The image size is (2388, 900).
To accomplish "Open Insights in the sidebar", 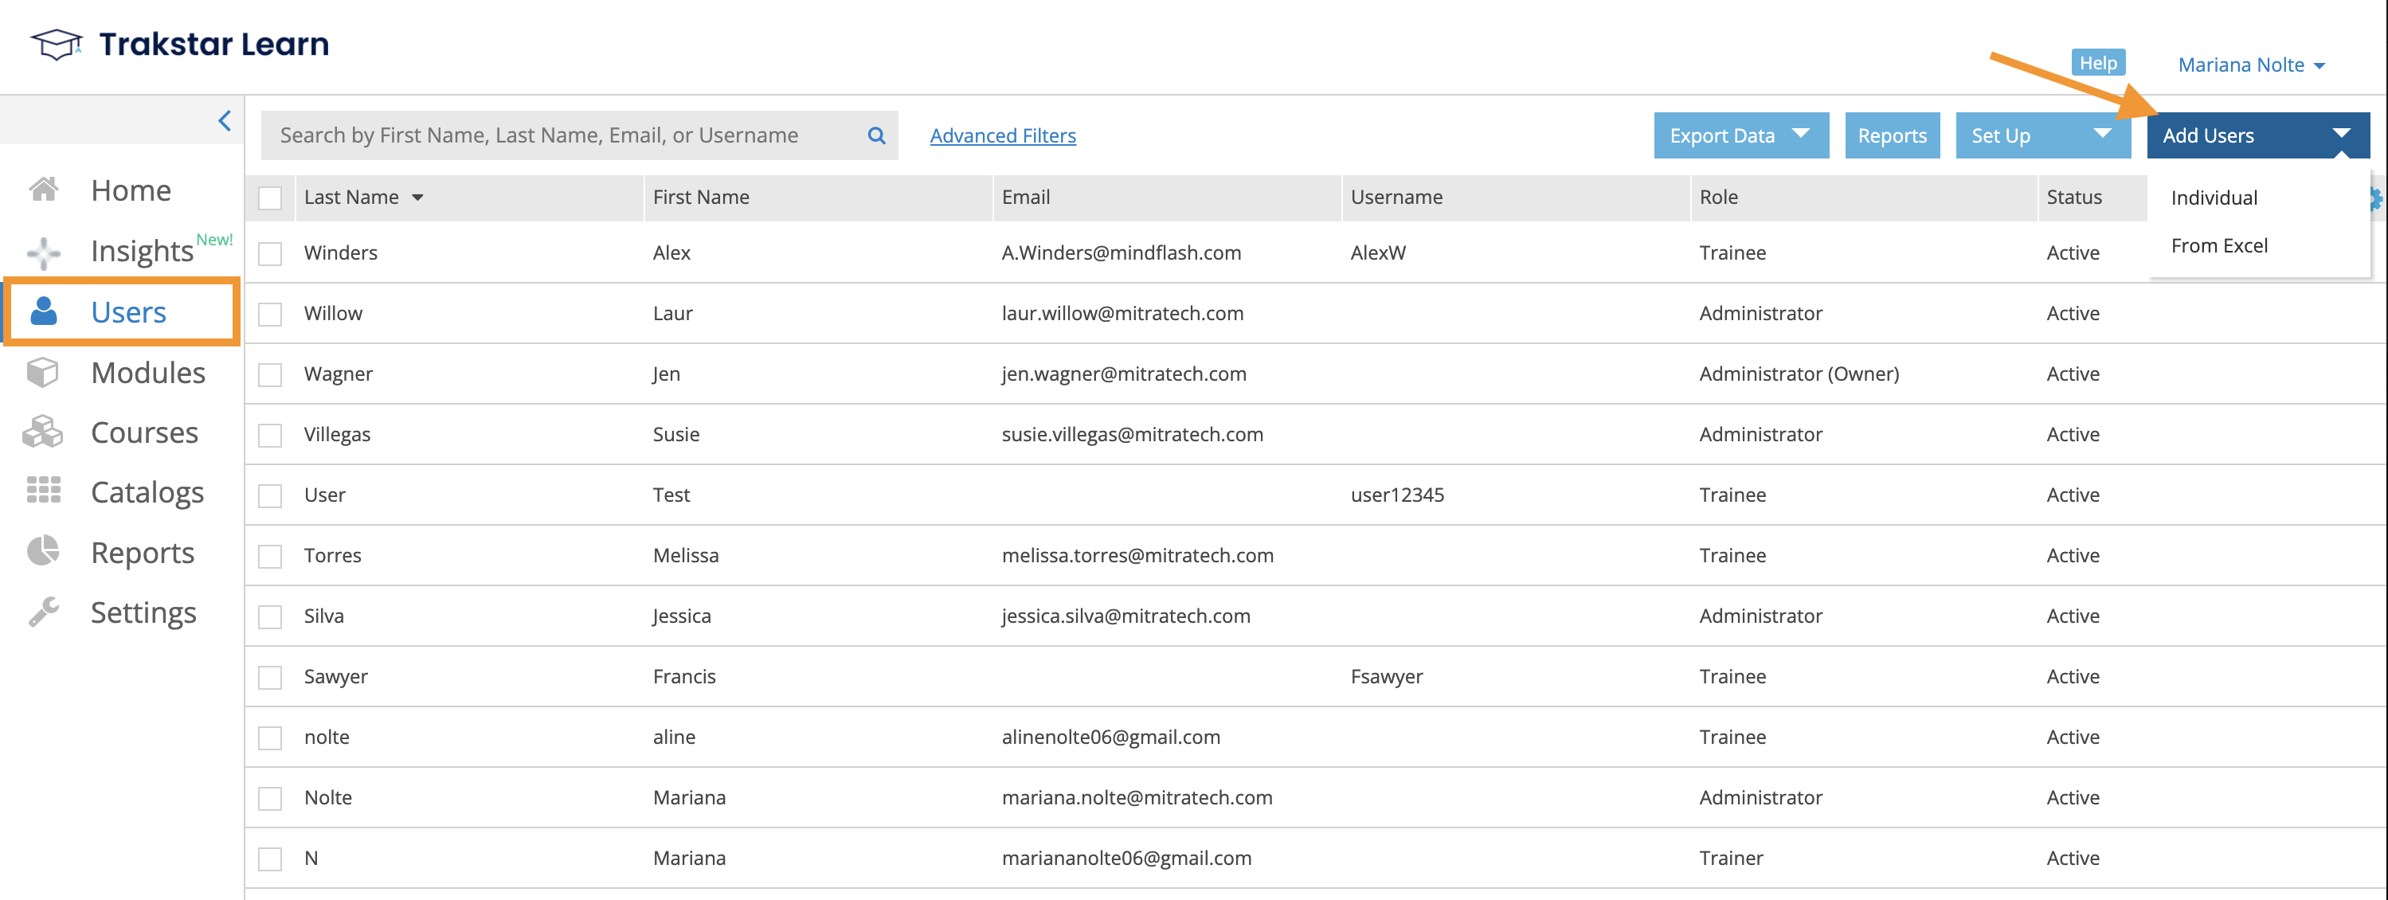I will [x=142, y=251].
